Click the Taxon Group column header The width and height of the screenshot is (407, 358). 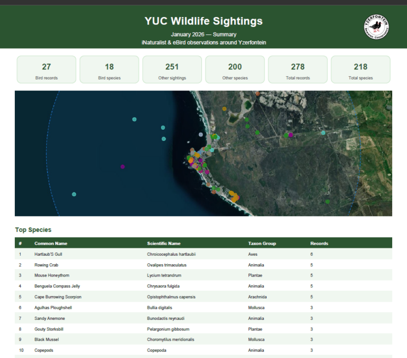point(262,243)
